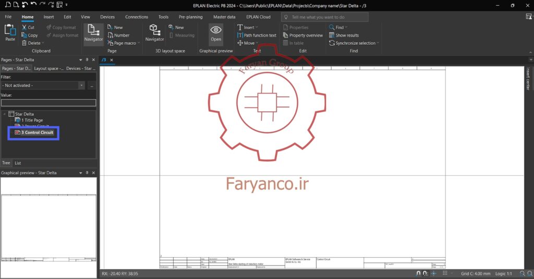Switch to the Connections ribbon tab
This screenshot has width=534, height=279.
137,17
